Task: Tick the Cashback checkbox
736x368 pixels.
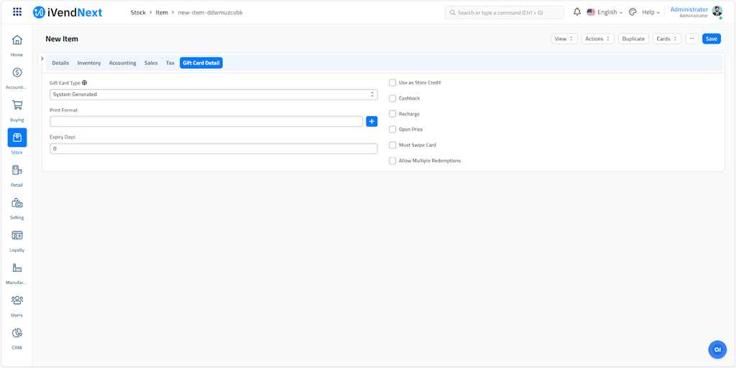Action: (392, 98)
